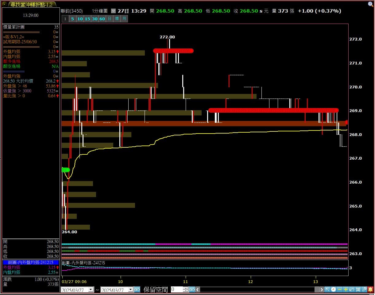Click the 保留空間 number input field
The image size is (375, 295).
177,289
